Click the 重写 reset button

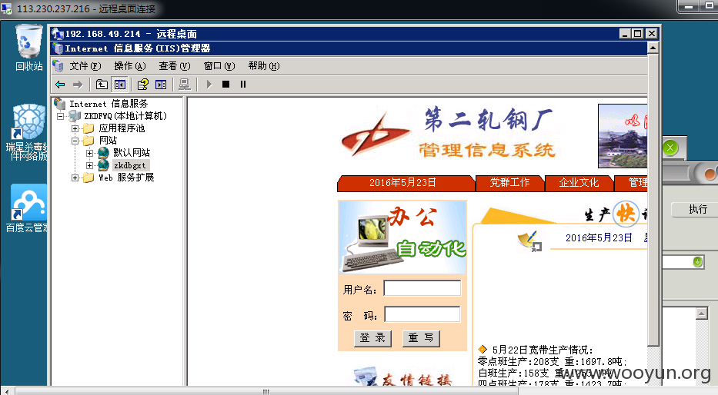click(x=421, y=338)
